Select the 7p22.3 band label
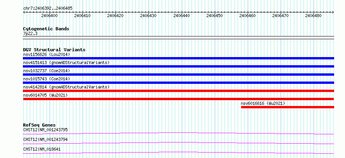Screen dimensions: 345x158 29,33
